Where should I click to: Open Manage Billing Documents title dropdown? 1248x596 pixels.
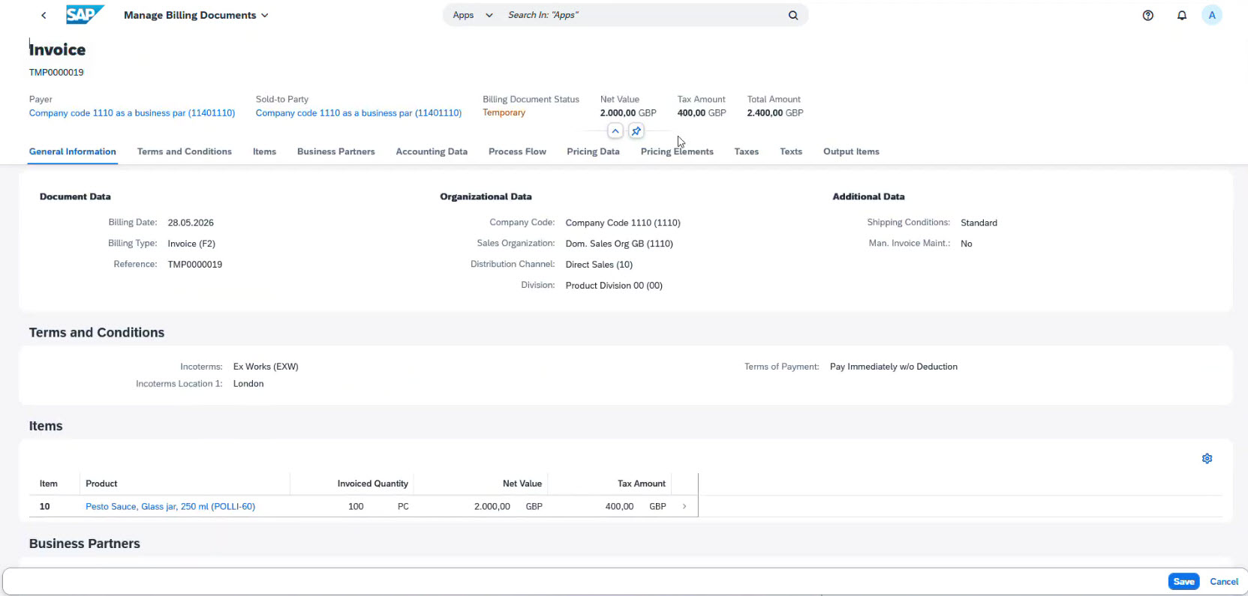[196, 15]
